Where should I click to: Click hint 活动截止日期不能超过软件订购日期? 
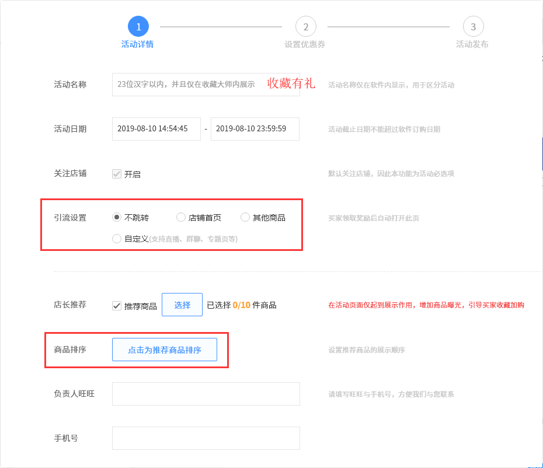[x=384, y=129]
